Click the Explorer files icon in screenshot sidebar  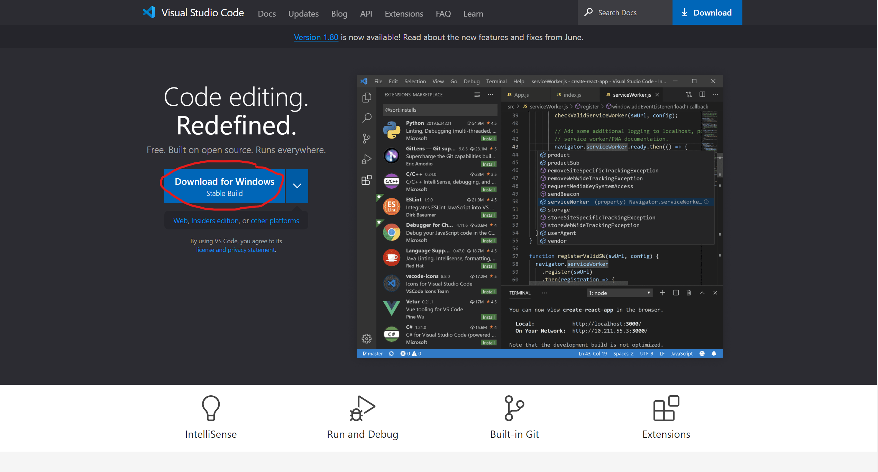coord(367,98)
